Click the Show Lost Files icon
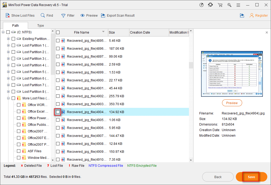 [x=8, y=15]
